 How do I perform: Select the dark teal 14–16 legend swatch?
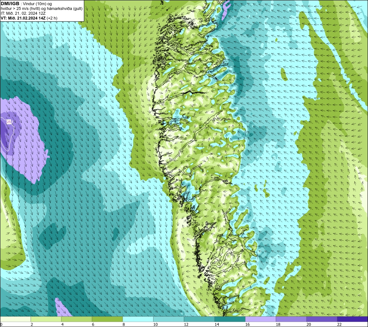[230, 319]
